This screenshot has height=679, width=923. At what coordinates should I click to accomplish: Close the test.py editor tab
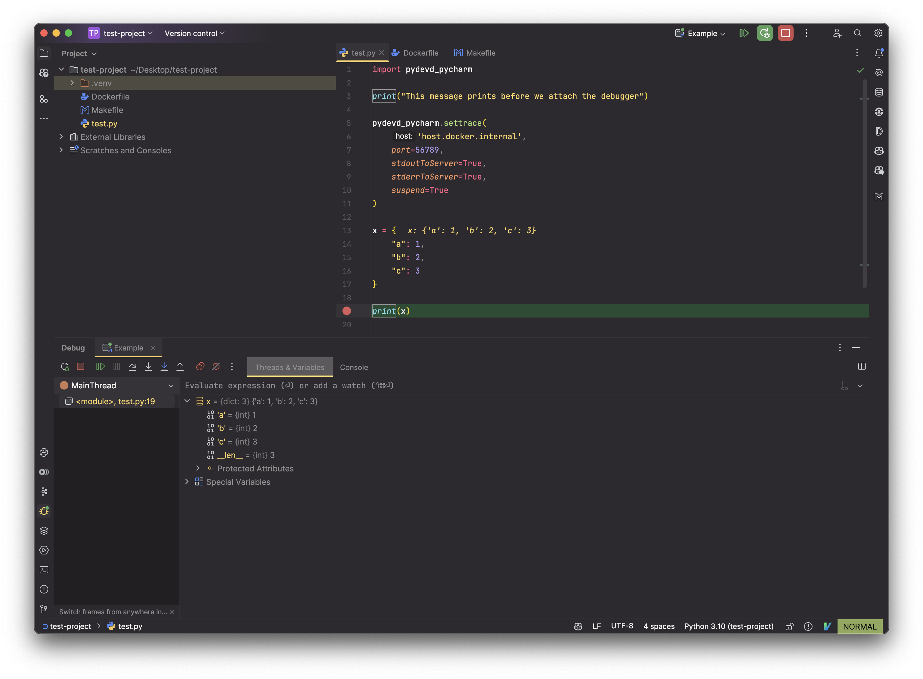(381, 53)
